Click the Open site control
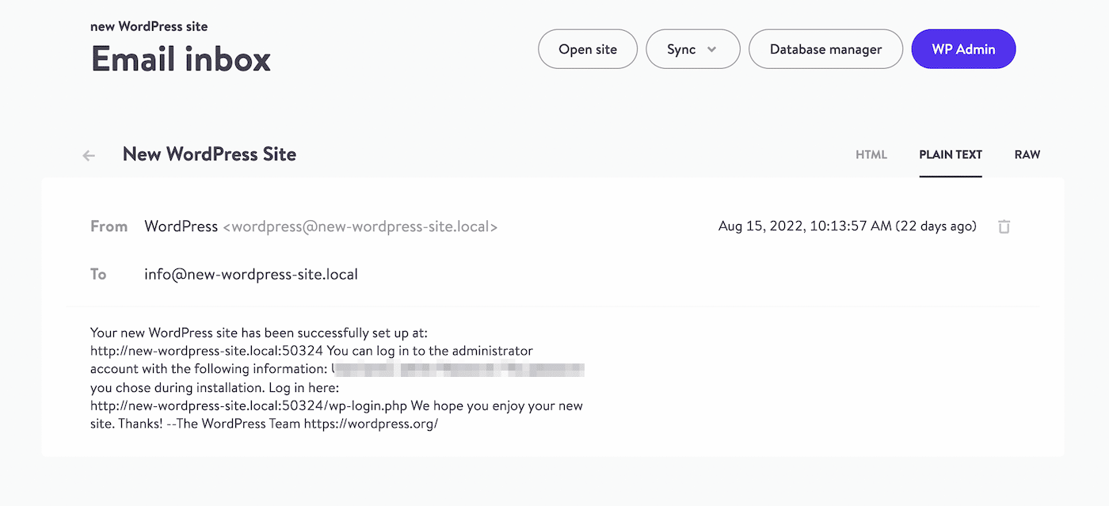 click(587, 48)
